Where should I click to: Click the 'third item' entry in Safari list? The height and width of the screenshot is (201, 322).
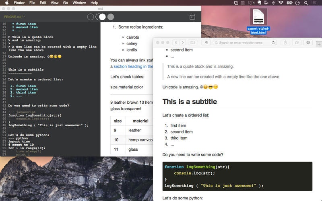179,138
